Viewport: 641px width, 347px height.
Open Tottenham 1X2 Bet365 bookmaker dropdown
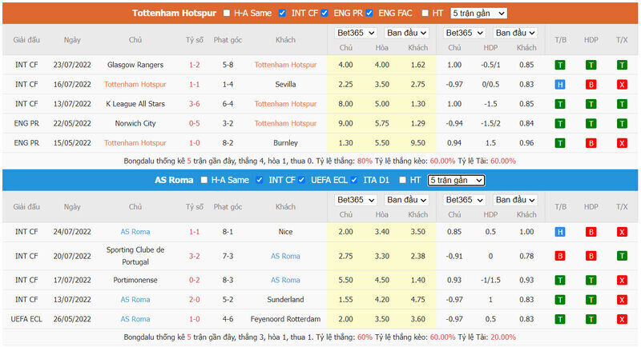[x=356, y=33]
